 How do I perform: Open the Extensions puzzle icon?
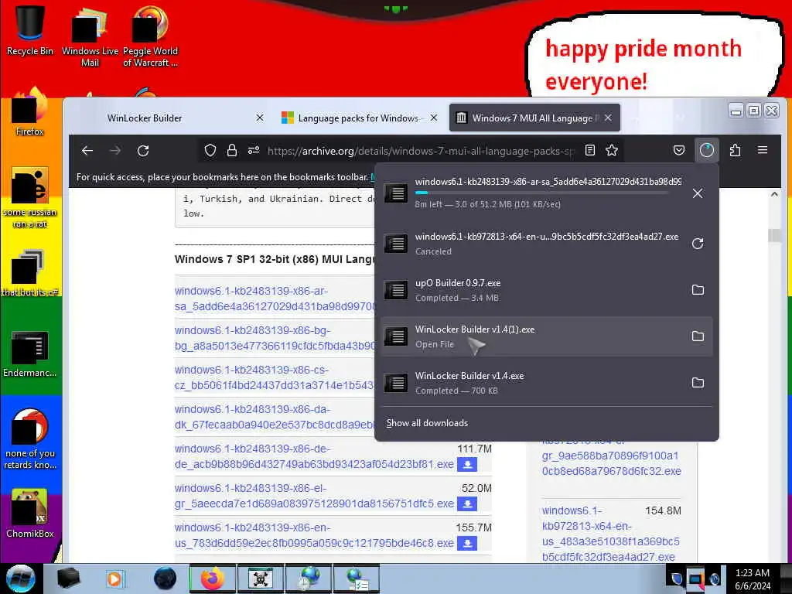coord(735,151)
